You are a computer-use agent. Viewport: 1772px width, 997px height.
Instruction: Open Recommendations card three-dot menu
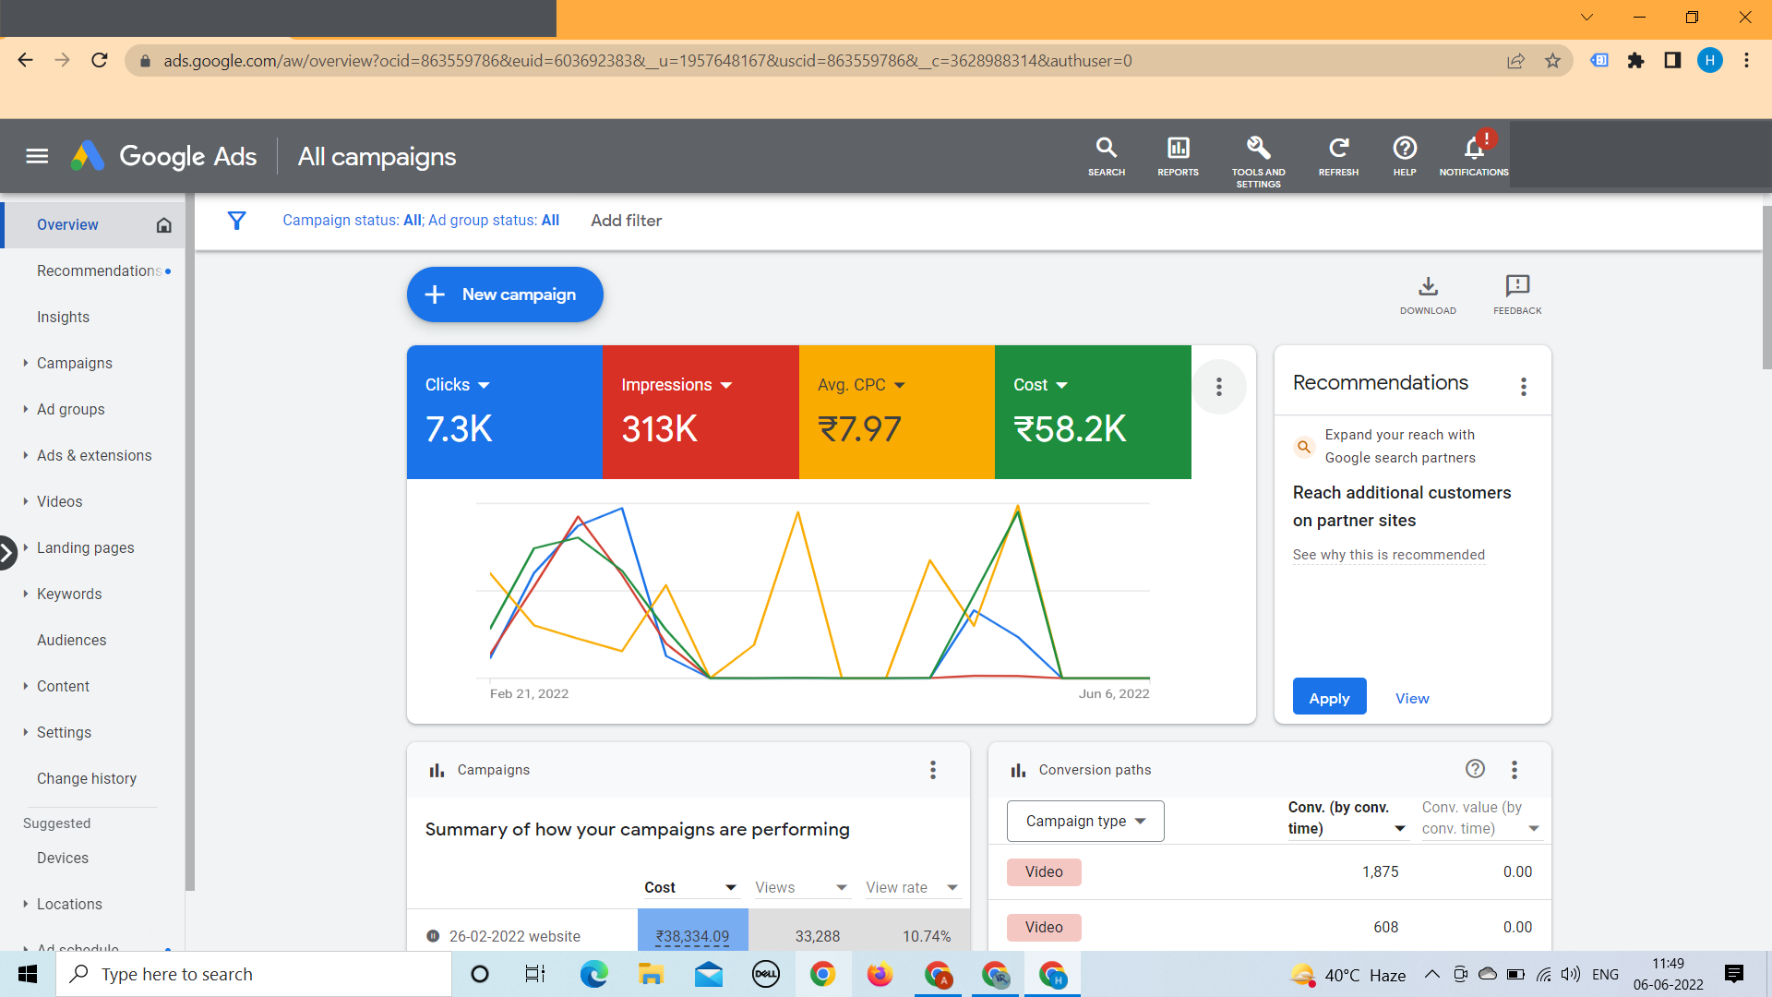[1524, 387]
